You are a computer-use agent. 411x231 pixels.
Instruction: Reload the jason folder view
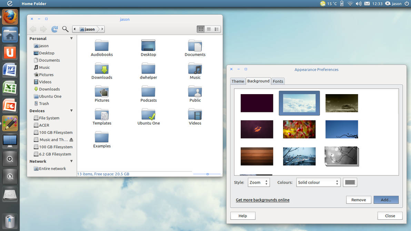click(54, 29)
